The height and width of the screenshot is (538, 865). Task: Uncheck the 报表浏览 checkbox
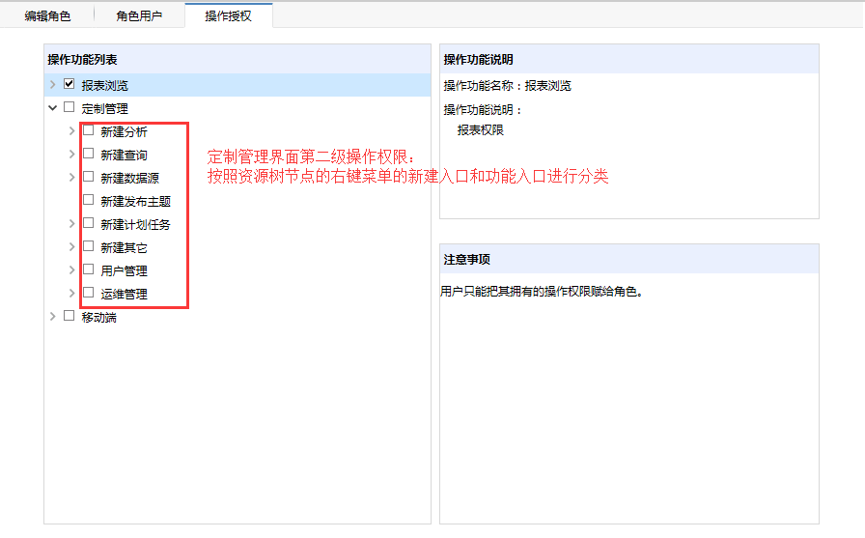coord(69,84)
